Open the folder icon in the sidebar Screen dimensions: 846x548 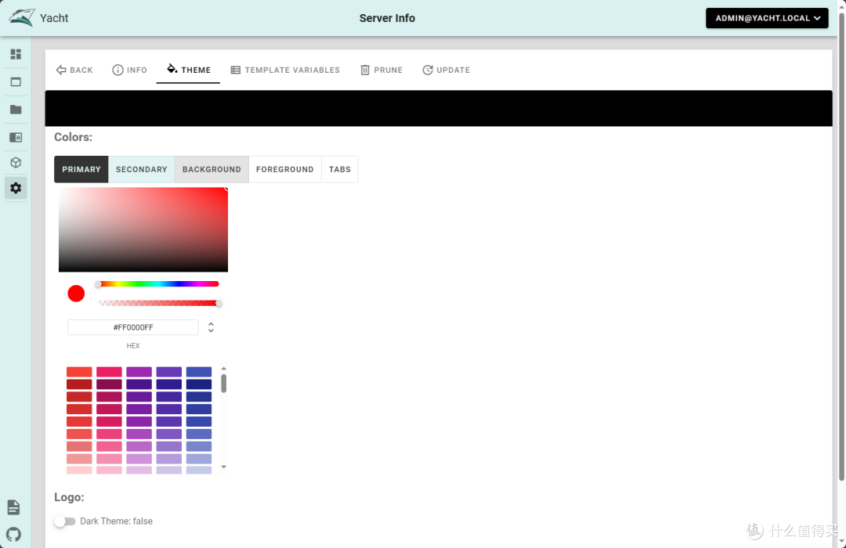tap(16, 110)
